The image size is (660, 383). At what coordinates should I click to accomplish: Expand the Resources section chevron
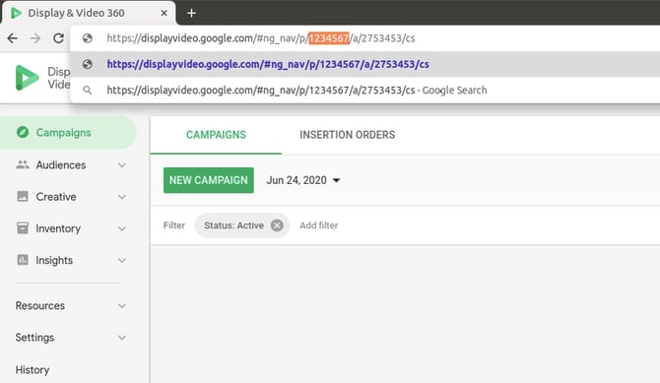(121, 305)
